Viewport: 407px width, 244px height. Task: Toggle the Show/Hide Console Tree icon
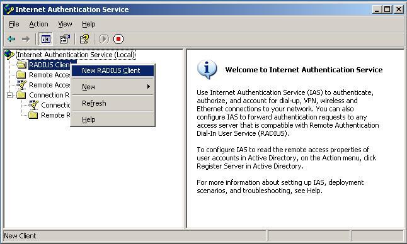click(46, 39)
